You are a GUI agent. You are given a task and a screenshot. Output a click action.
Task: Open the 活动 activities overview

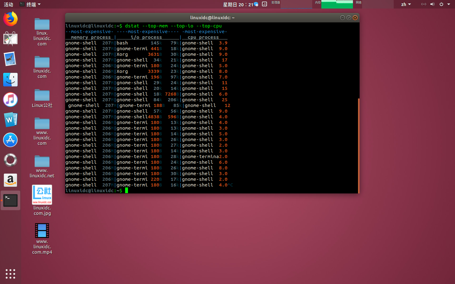coord(9,4)
